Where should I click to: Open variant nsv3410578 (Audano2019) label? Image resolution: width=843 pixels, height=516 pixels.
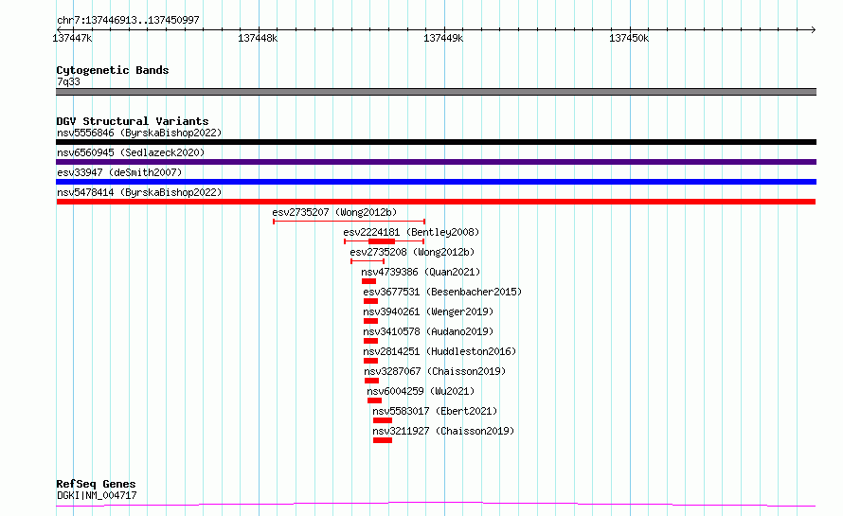point(428,331)
